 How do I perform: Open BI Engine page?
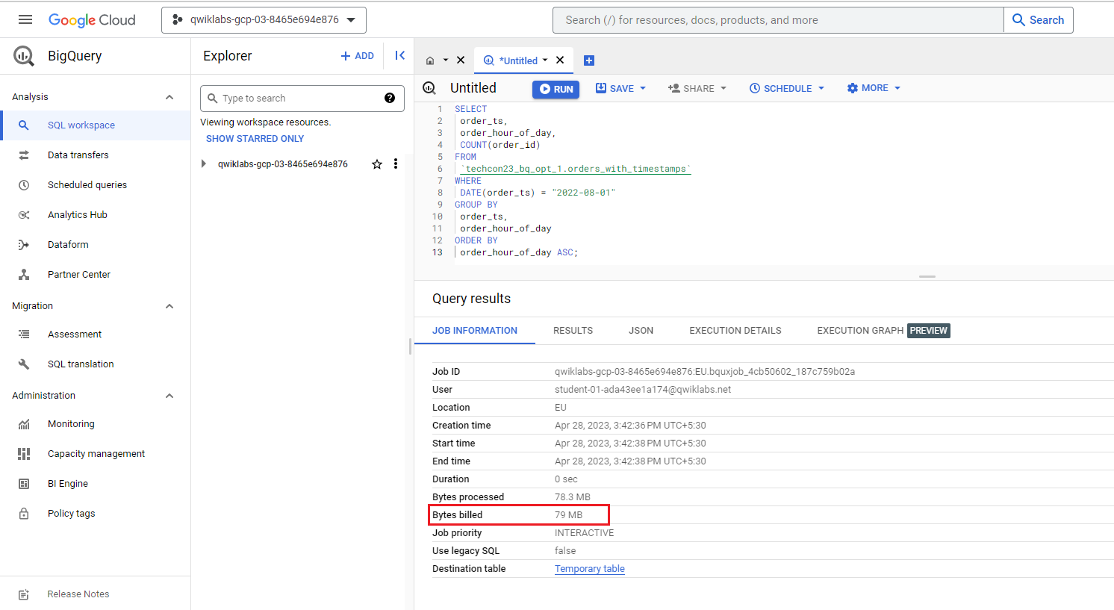[96, 484]
